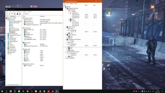Image resolution: width=165 pixels, height=93 pixels.
Task: Click the DirectX icon in AIDA64 tree
Action: (x=8, y=44)
